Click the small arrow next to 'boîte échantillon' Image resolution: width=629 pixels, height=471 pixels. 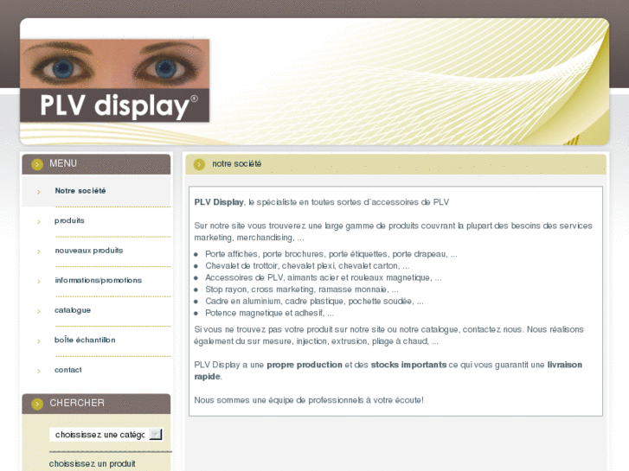[39, 341]
